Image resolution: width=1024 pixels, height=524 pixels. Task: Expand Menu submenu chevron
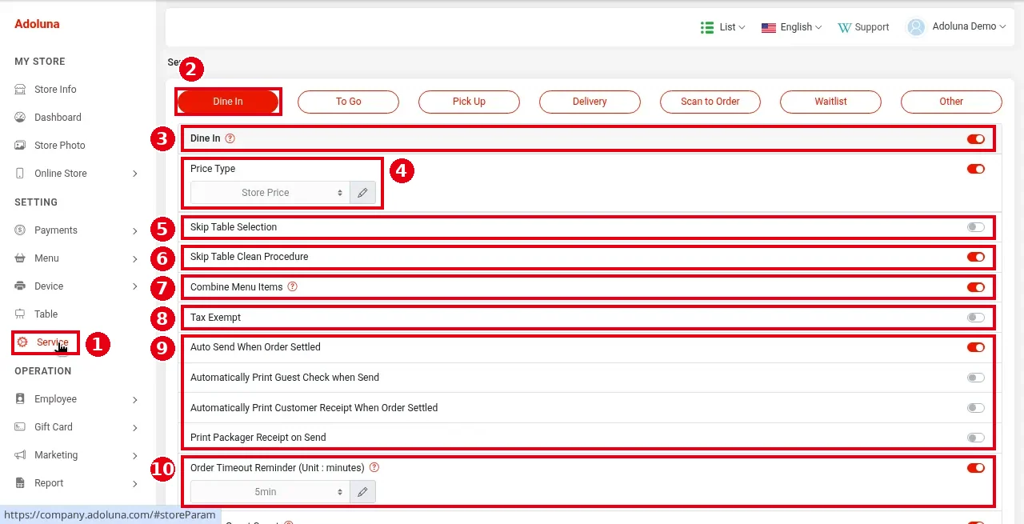[x=135, y=258]
